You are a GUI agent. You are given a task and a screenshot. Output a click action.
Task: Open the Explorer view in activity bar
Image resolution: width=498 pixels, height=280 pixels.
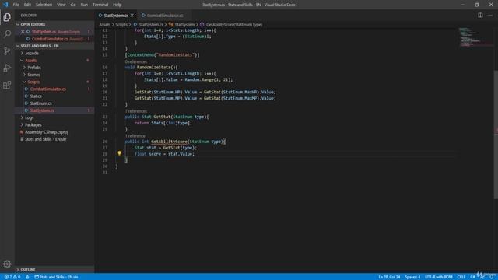click(7, 17)
